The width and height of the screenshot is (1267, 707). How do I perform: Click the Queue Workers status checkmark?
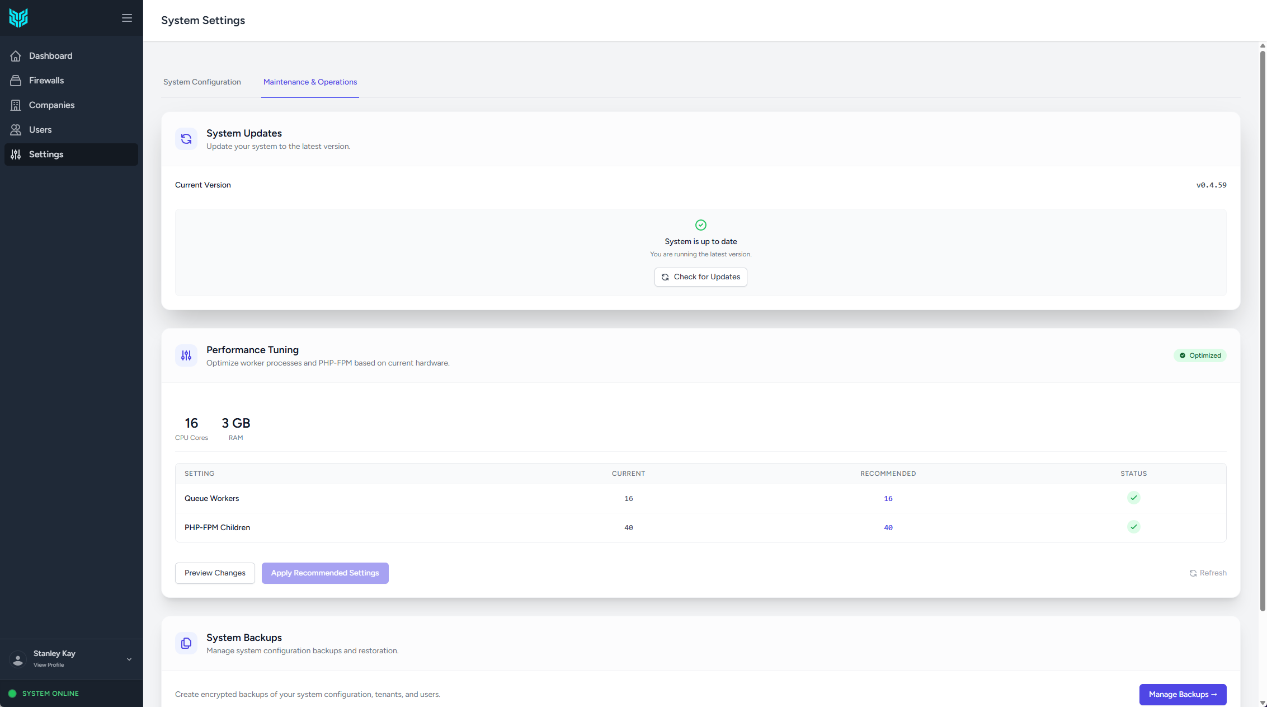(1133, 498)
